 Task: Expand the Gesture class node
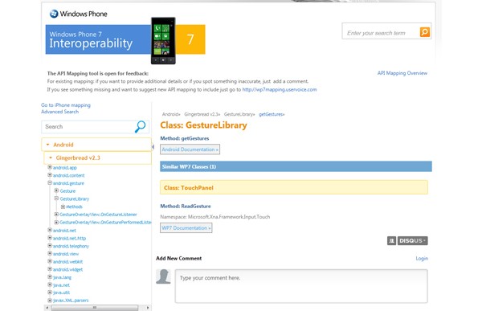(x=56, y=190)
